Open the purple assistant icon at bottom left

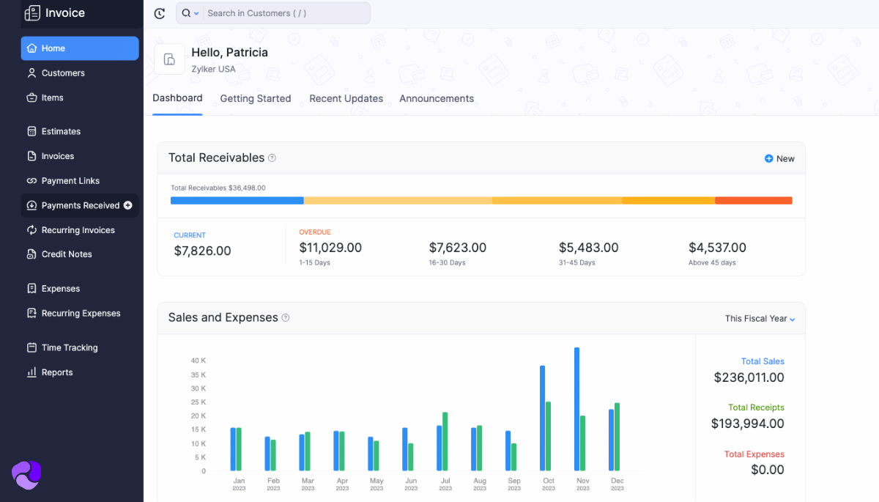click(x=26, y=474)
